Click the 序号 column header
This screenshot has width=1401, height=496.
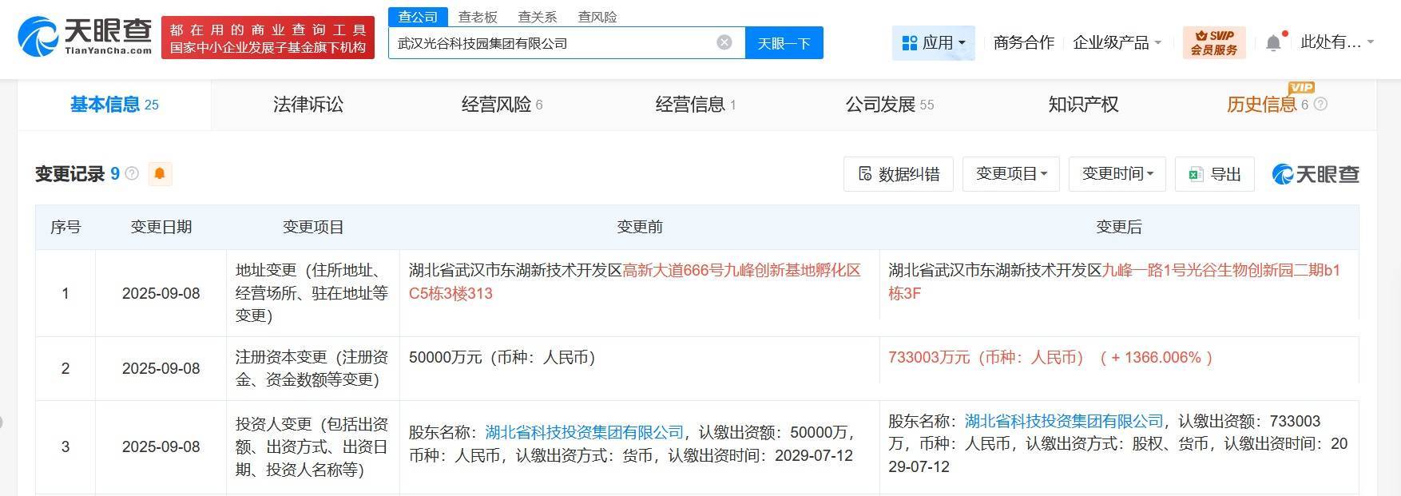click(x=65, y=227)
